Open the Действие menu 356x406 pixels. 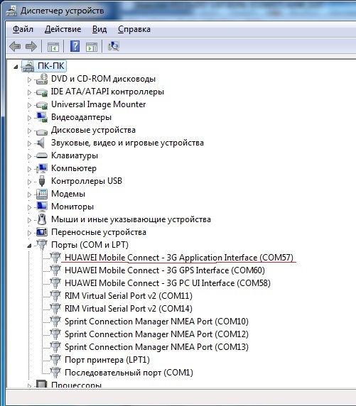63,29
